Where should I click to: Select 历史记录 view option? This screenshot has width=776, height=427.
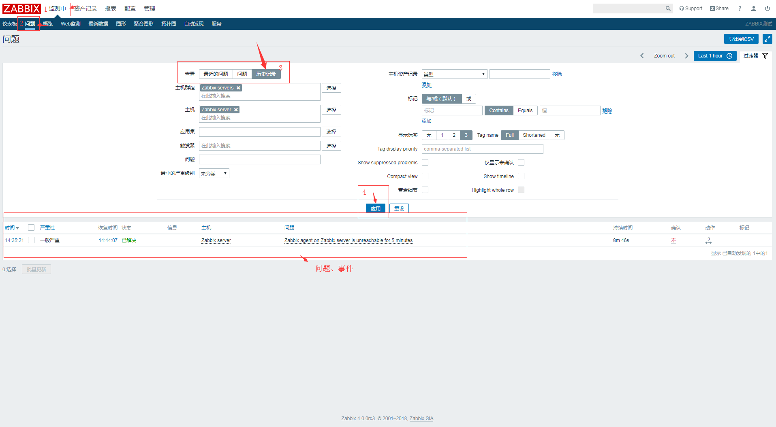pyautogui.click(x=266, y=74)
